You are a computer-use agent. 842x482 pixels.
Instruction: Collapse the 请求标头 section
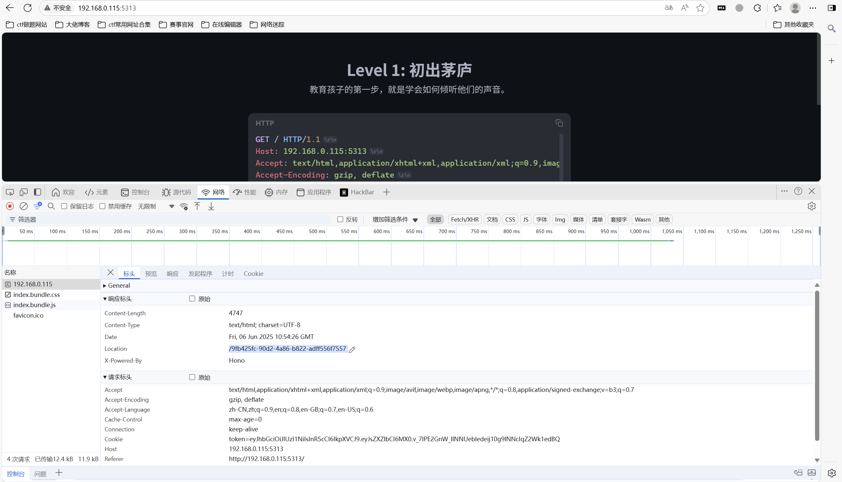117,377
